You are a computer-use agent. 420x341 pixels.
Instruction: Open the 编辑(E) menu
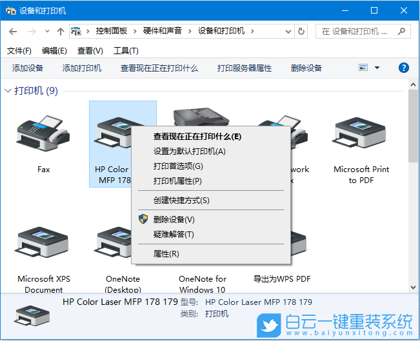(54, 50)
